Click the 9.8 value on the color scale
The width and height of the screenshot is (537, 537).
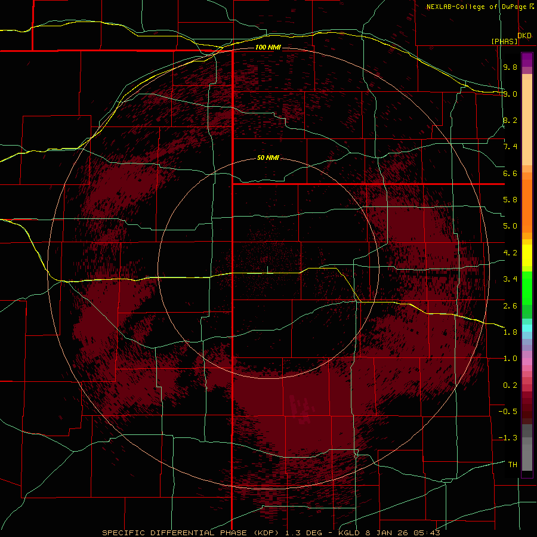[510, 67]
